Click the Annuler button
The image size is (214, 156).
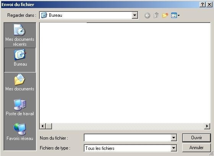196,148
